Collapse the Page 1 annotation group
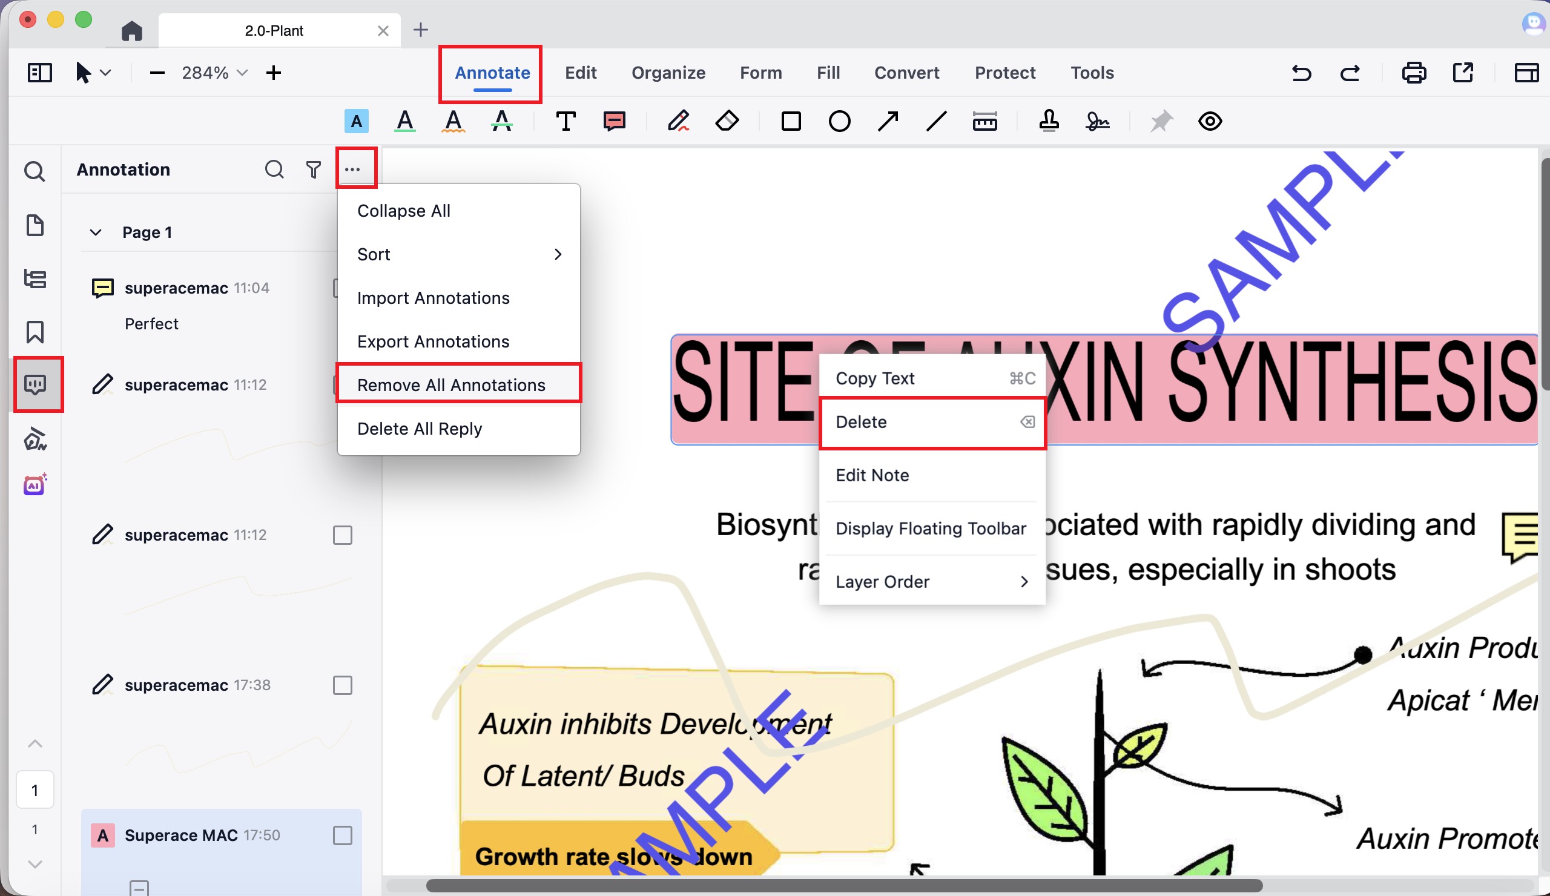1550x896 pixels. (x=95, y=232)
